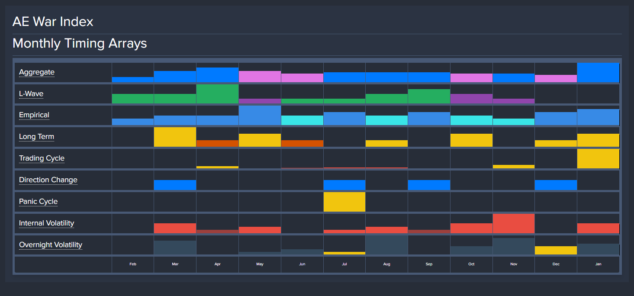Click the Internal Volatility label
The image size is (634, 296).
46,223
